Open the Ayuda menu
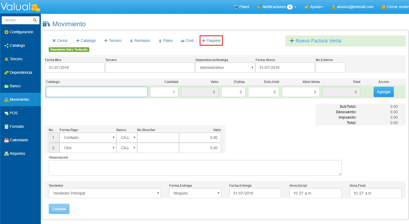The width and height of the screenshot is (409, 224). click(x=314, y=7)
